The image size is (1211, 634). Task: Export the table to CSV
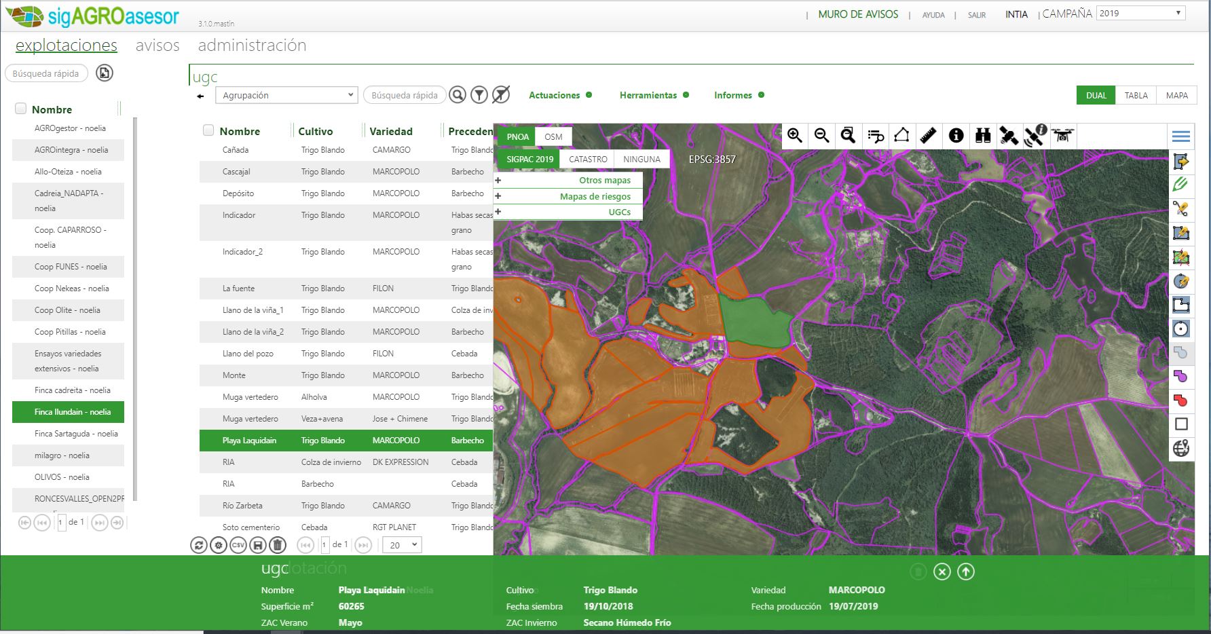click(x=238, y=545)
